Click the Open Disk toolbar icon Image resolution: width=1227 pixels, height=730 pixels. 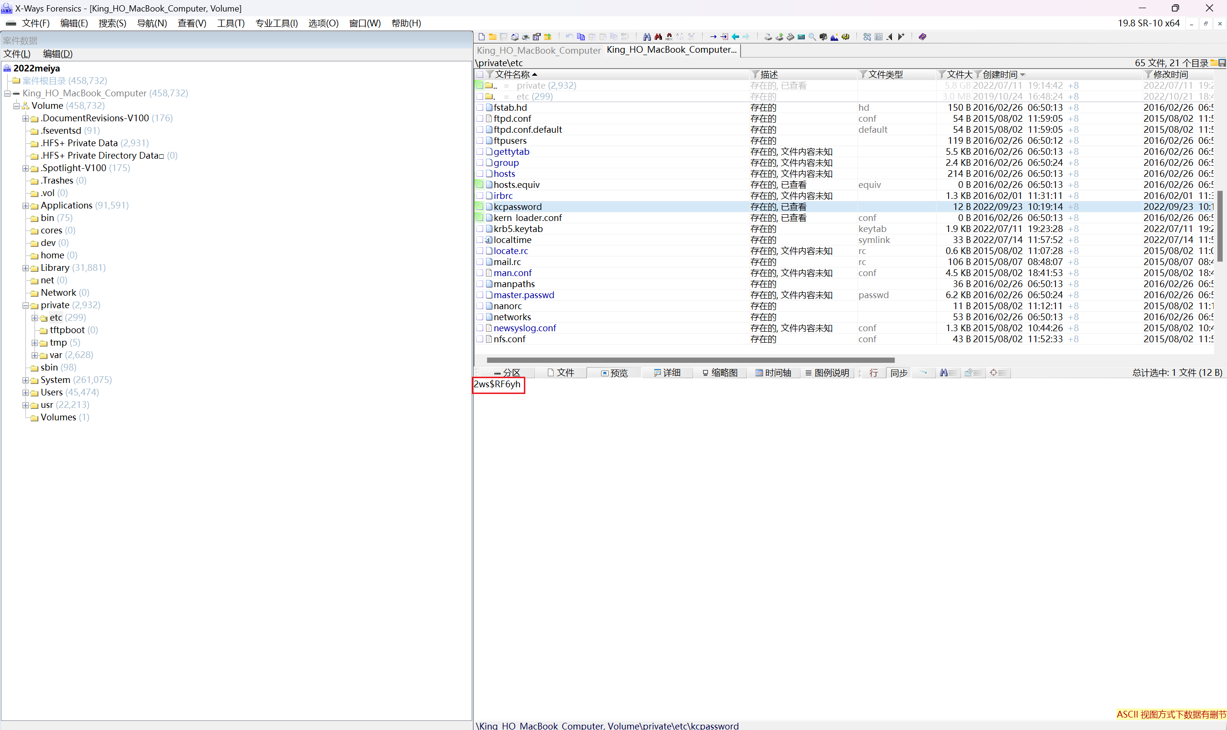click(x=768, y=37)
